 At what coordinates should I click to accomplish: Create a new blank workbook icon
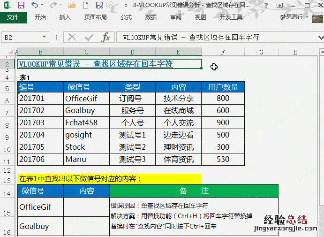tap(85, 6)
